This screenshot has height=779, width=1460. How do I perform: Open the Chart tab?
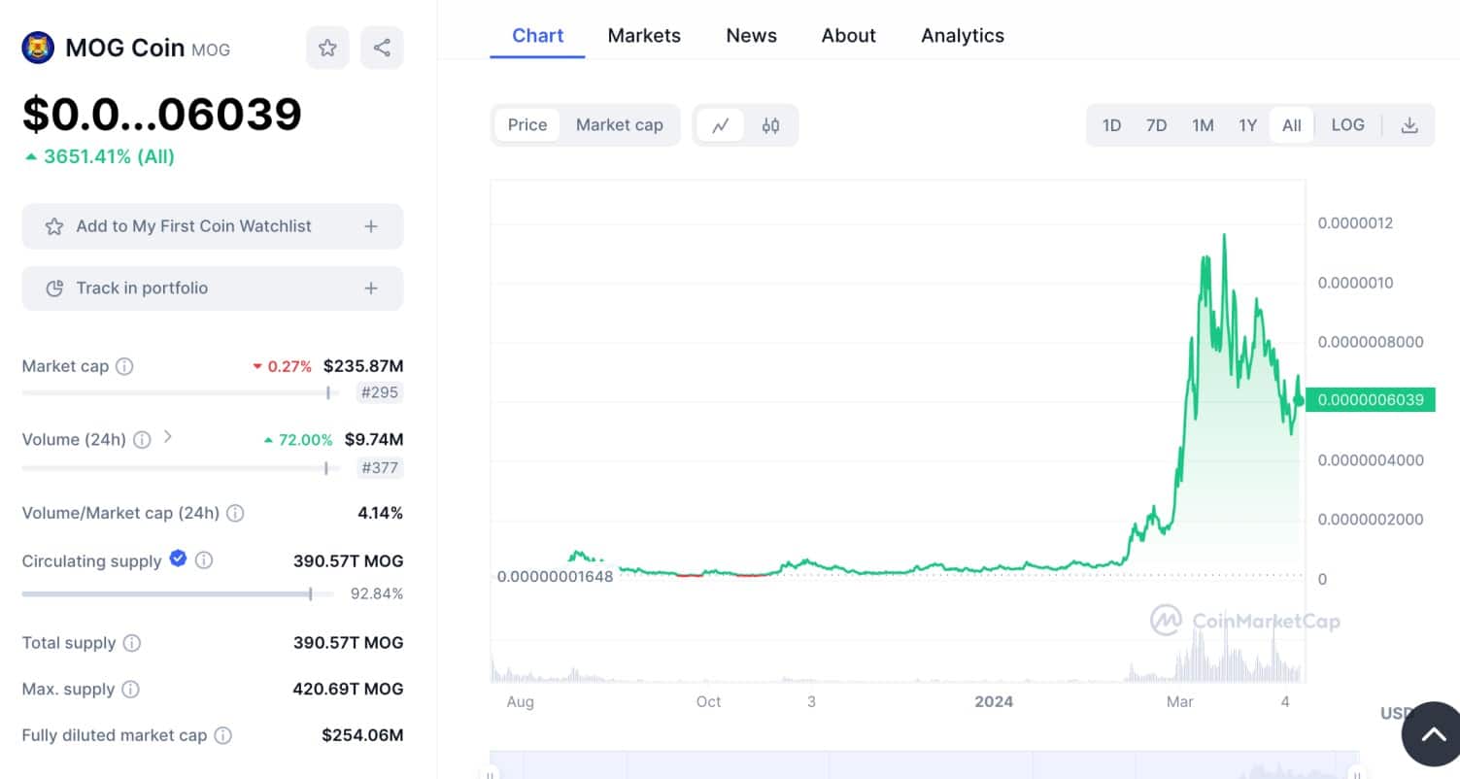(x=537, y=36)
